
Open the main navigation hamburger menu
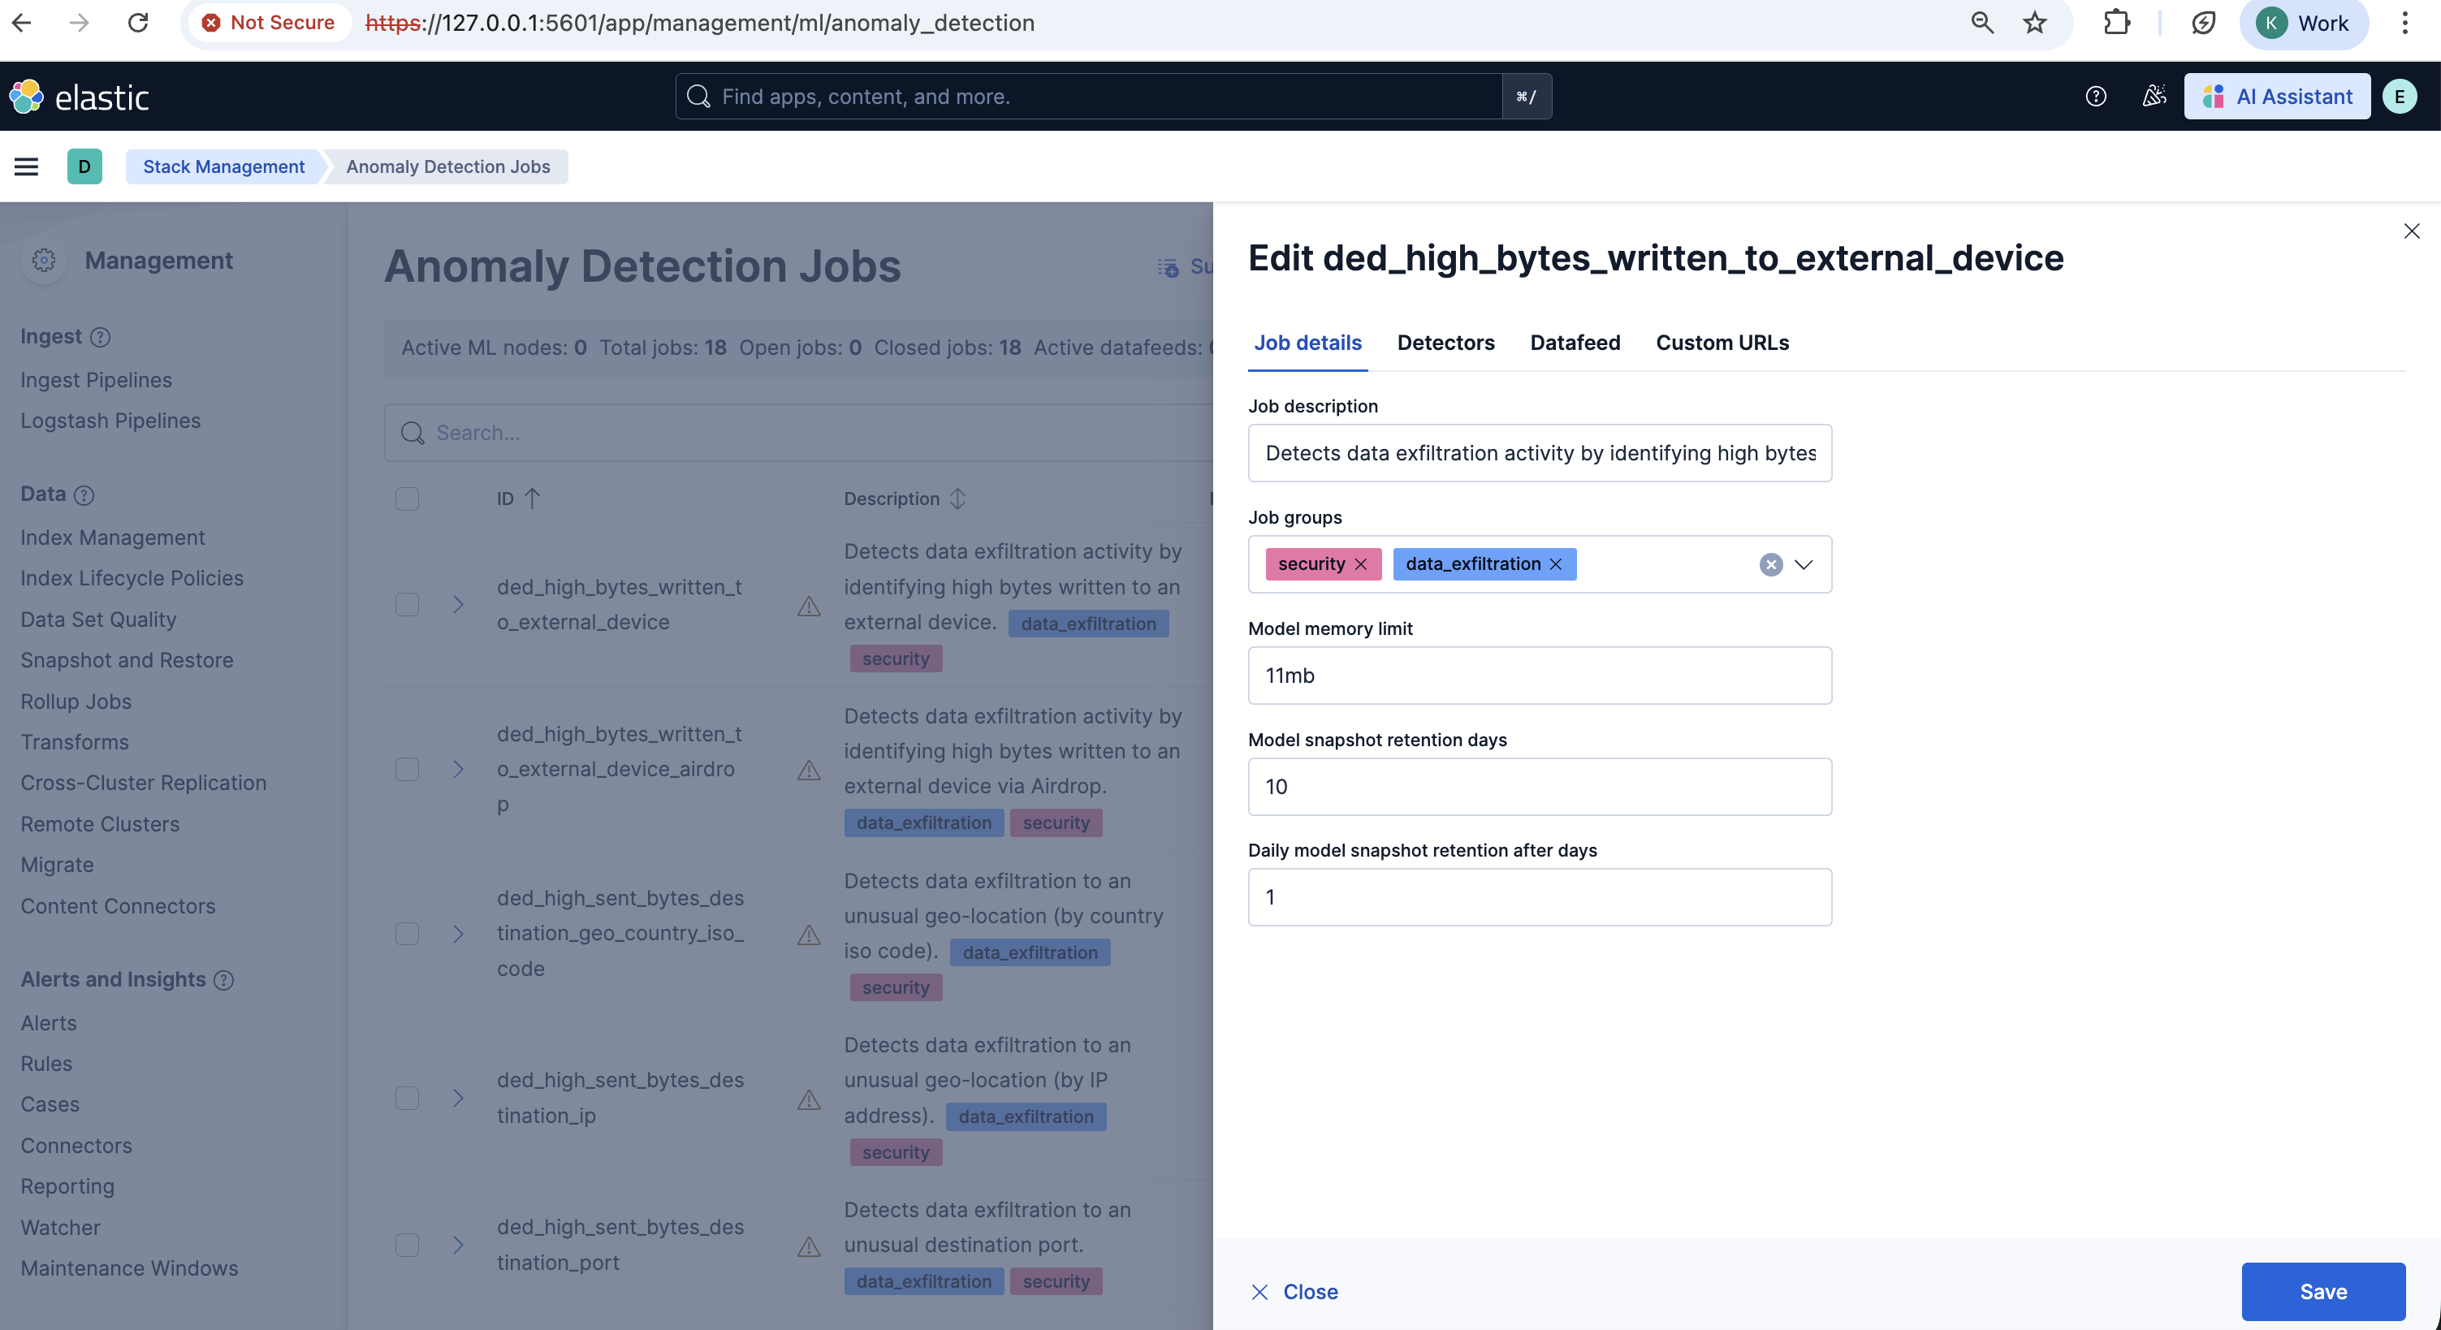click(26, 166)
